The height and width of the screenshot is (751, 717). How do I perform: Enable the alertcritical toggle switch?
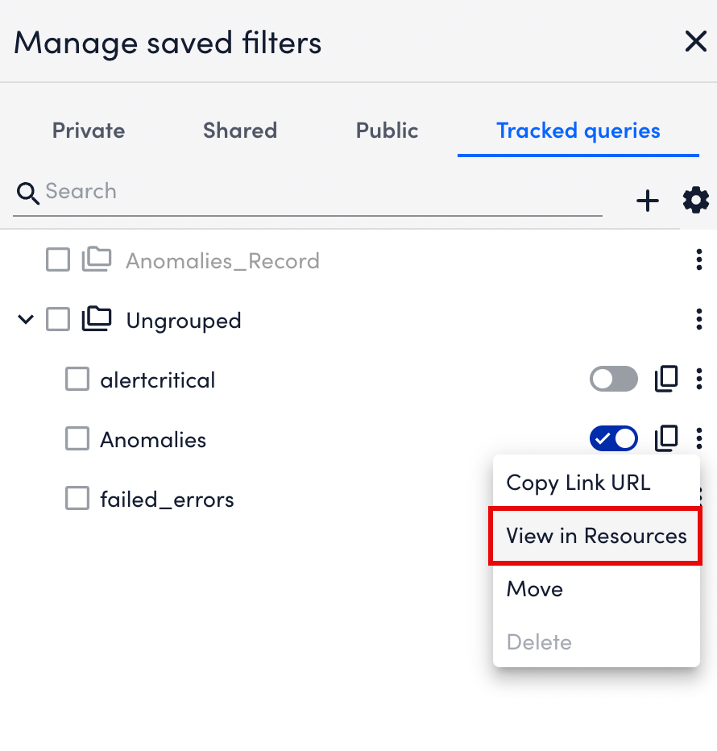click(613, 379)
